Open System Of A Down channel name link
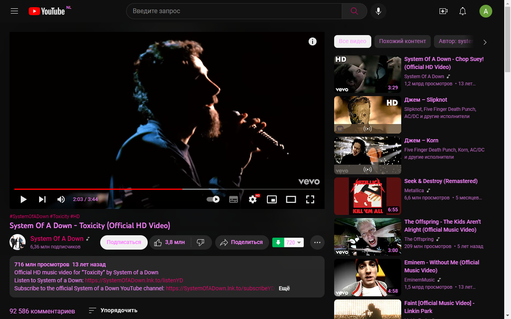Screen dimensions: 511x319 tap(57, 238)
